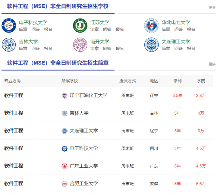This screenshot has height=193, width=217.
Task: Open 简章 under 南开大学
Action: point(95,49)
